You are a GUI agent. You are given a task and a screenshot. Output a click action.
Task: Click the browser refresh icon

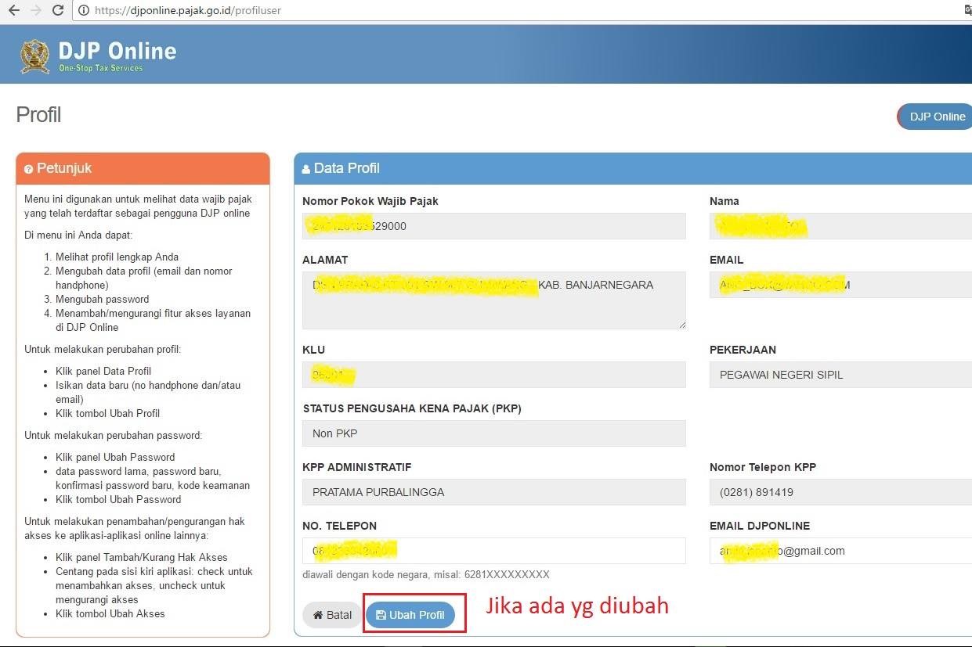pyautogui.click(x=57, y=11)
